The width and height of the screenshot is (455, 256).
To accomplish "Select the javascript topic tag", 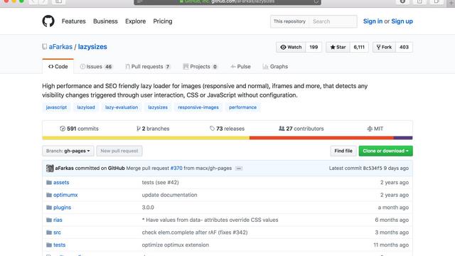I will pos(56,107).
